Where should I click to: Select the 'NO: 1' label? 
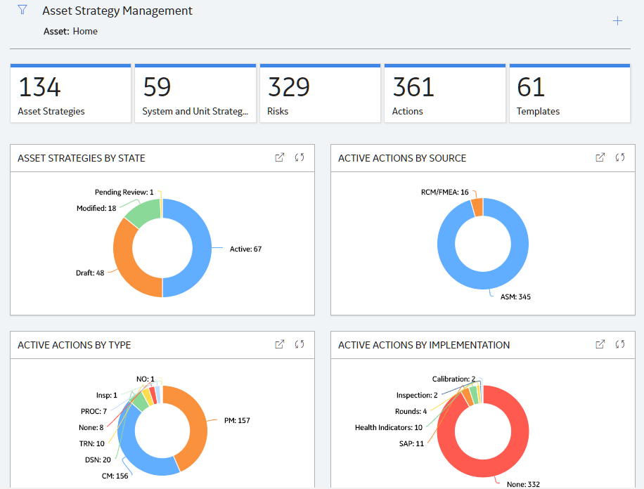pos(146,379)
